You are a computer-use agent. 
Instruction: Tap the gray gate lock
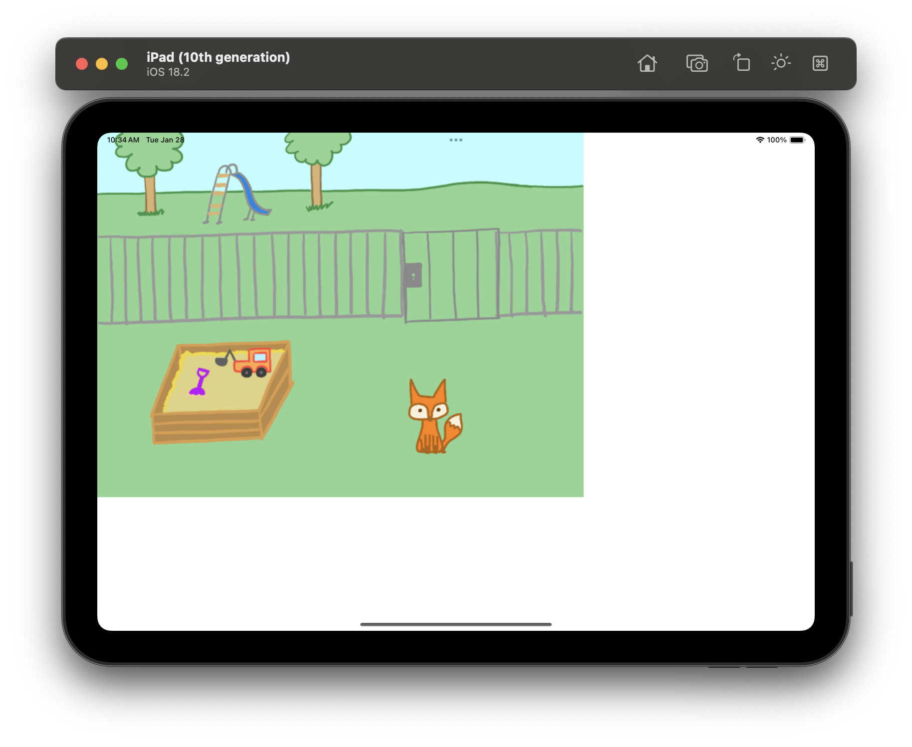pyautogui.click(x=413, y=275)
